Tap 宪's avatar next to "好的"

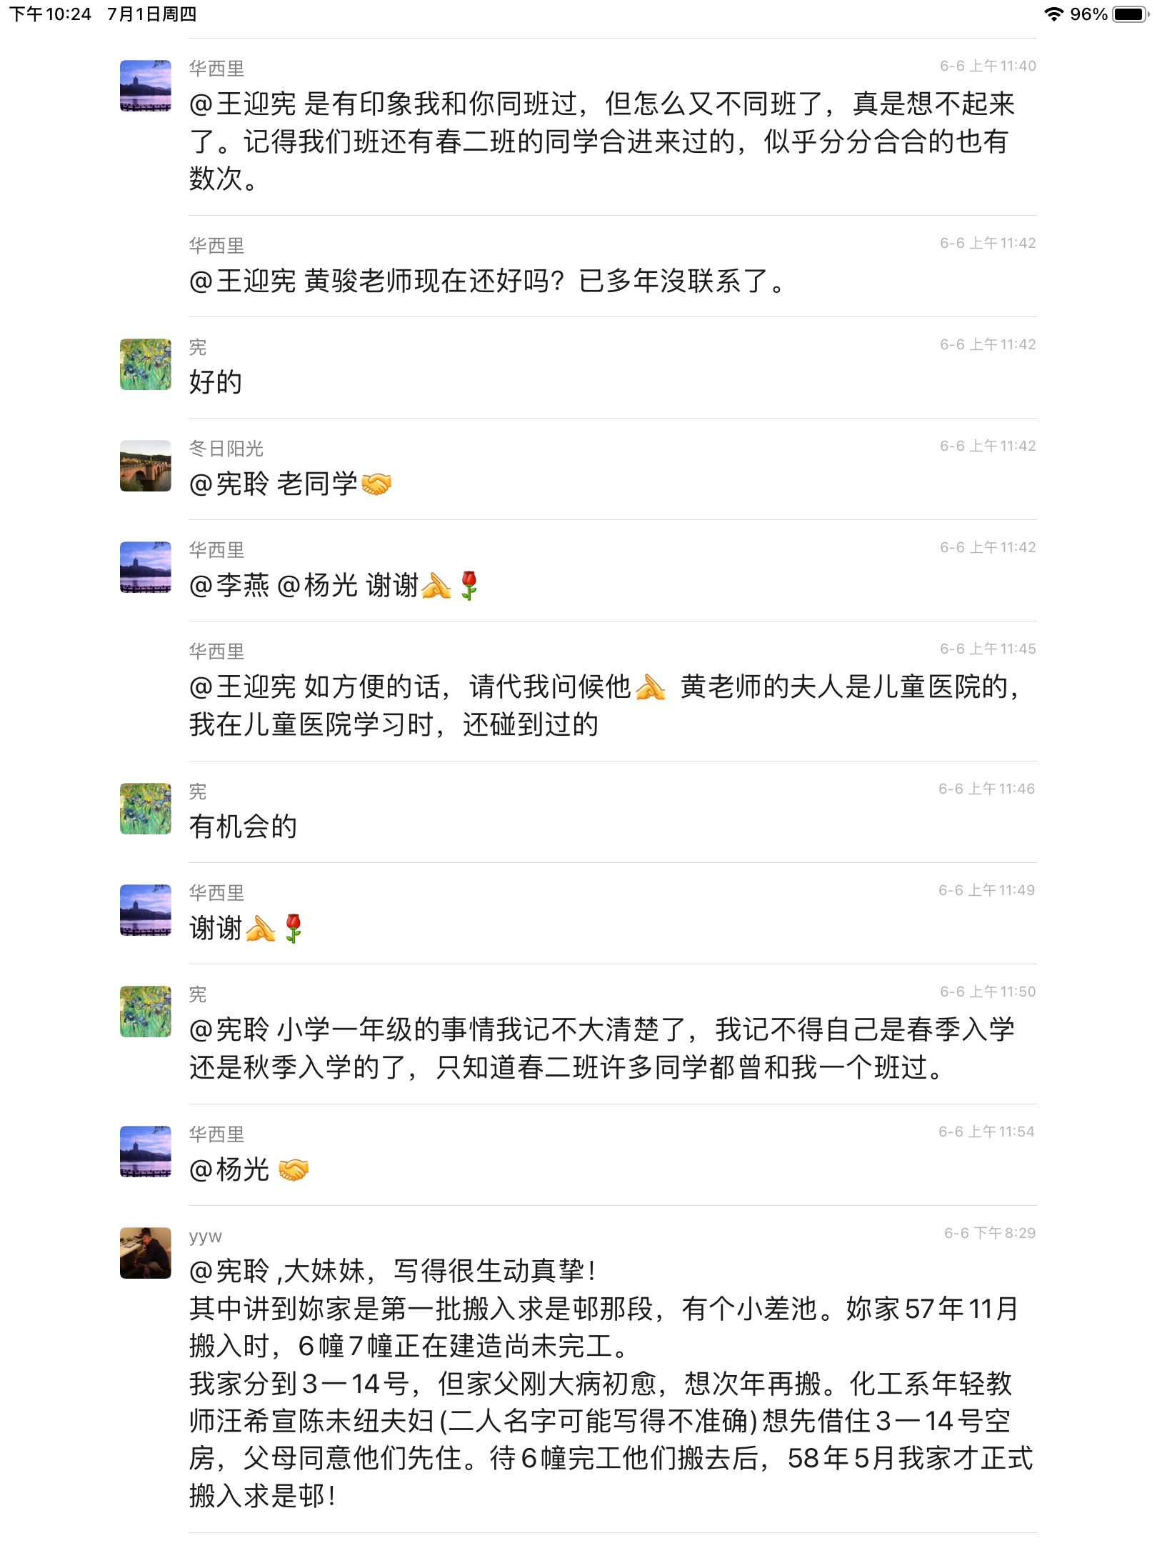(x=145, y=364)
